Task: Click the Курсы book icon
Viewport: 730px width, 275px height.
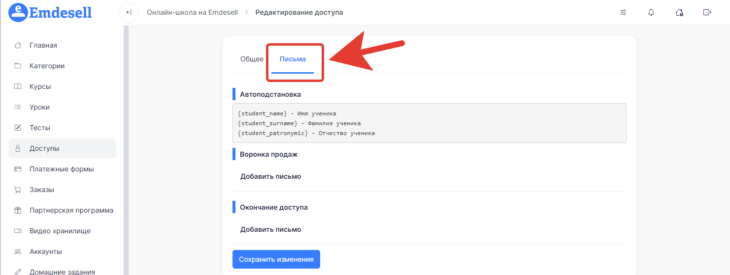Action: tap(18, 86)
